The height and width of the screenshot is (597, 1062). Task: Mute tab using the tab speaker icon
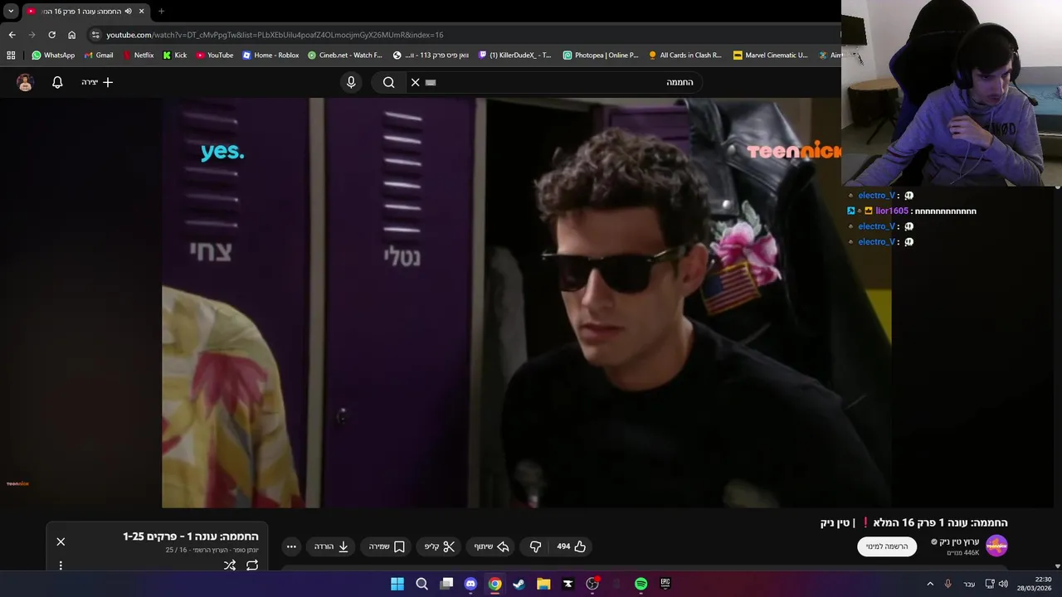tap(128, 12)
